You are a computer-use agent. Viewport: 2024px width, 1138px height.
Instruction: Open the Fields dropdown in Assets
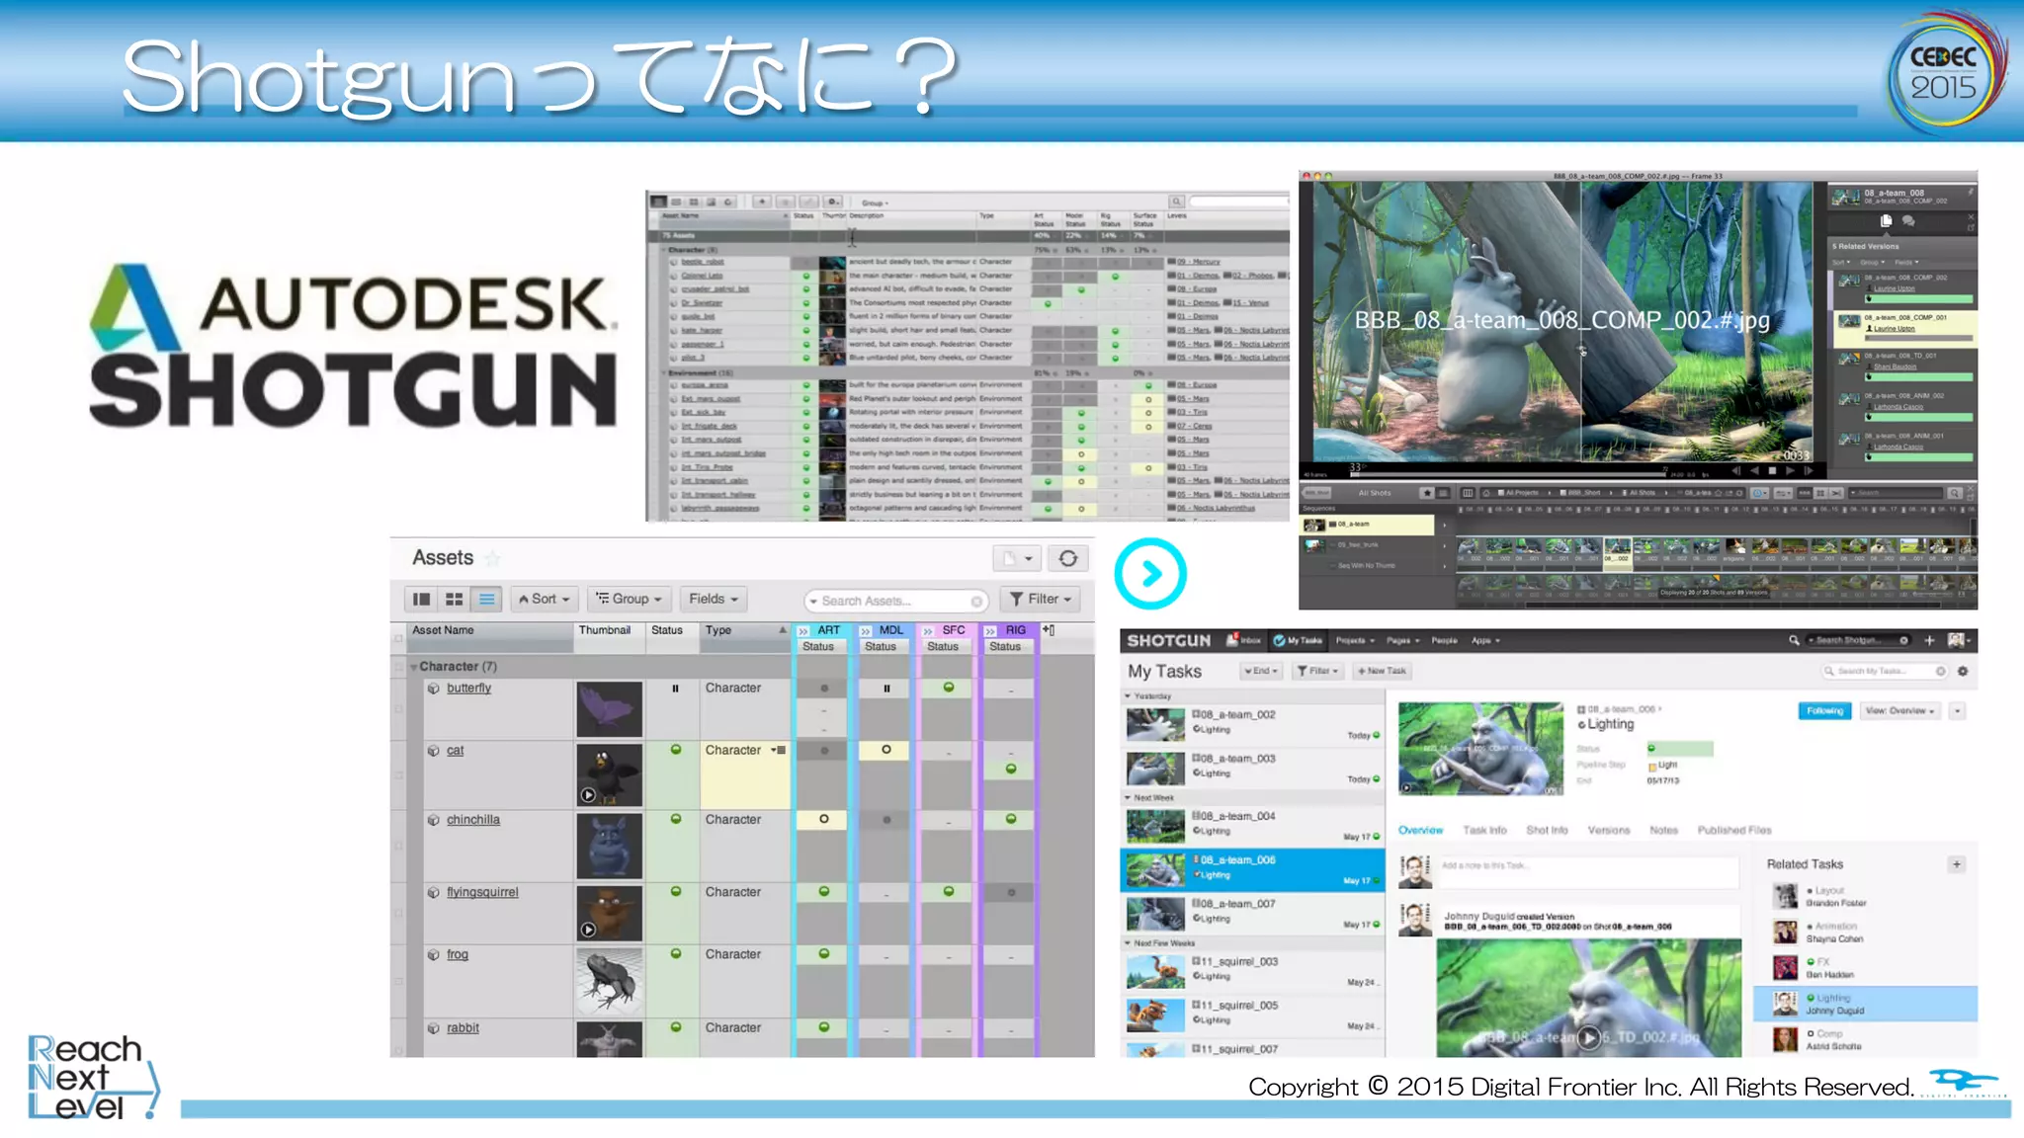(714, 599)
